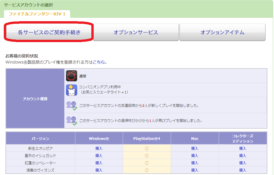Screen dimensions: 274x175
Task: Click PlayStation4 circle for 紅蓮のリベレーター
Action: pyautogui.click(x=147, y=163)
